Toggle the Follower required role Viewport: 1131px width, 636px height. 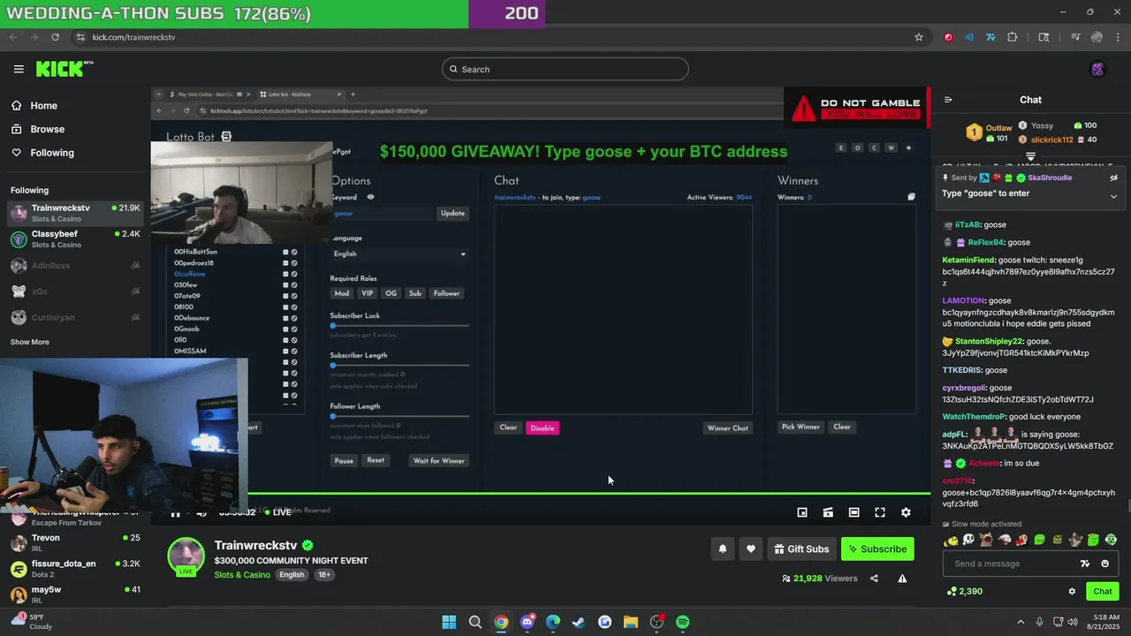pyautogui.click(x=446, y=293)
